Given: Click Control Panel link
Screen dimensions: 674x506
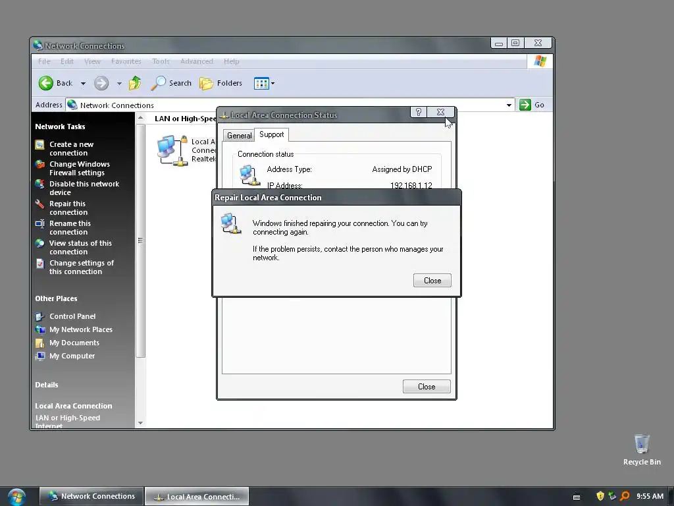Looking at the screenshot, I should 72,316.
